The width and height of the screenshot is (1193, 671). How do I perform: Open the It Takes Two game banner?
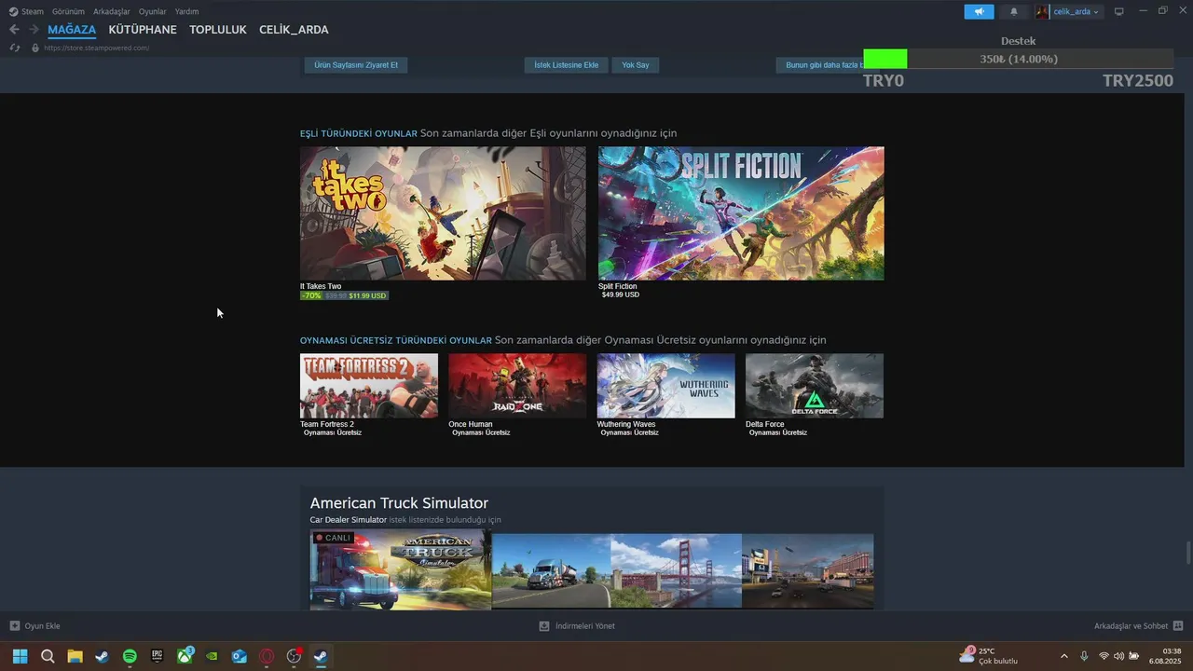click(443, 213)
